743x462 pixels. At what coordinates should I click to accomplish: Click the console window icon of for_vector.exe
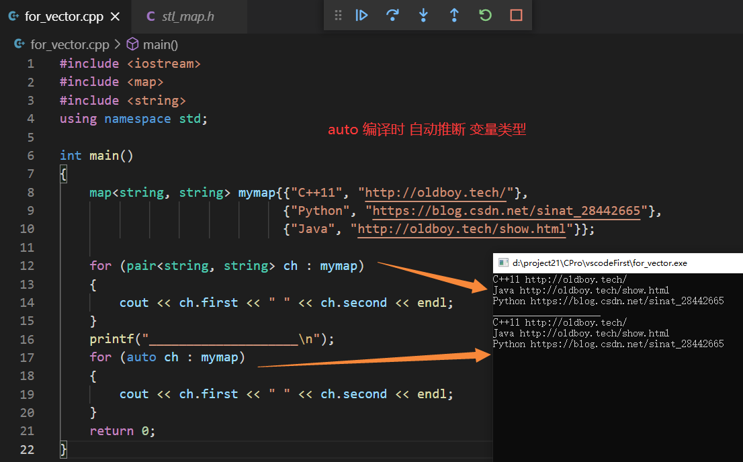tap(503, 263)
